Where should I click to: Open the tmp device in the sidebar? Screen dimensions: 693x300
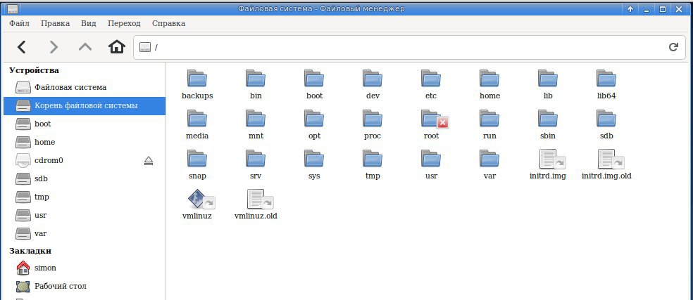(x=85, y=197)
